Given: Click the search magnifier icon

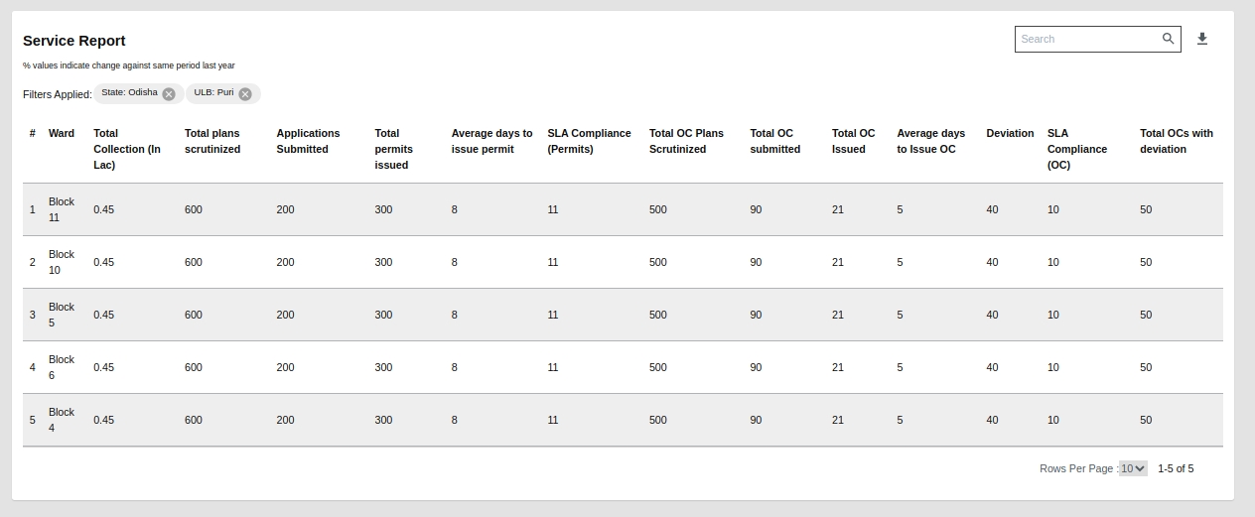Looking at the screenshot, I should coord(1169,39).
